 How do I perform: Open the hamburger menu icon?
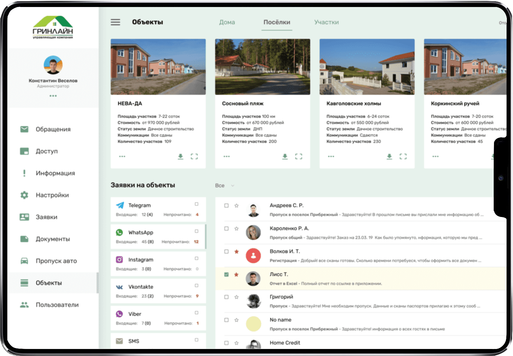pyautogui.click(x=115, y=22)
